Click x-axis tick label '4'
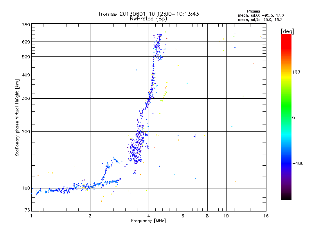 pyautogui.click(x=149, y=216)
